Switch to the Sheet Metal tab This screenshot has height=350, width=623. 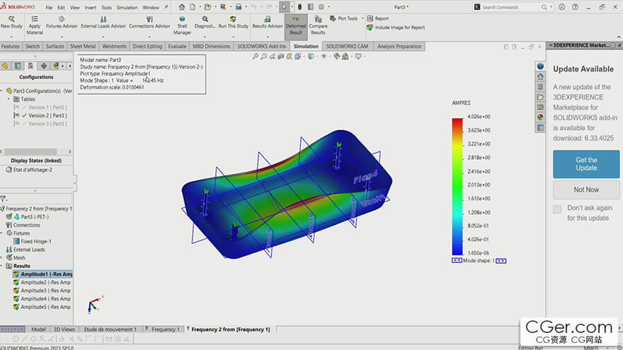pyautogui.click(x=82, y=46)
